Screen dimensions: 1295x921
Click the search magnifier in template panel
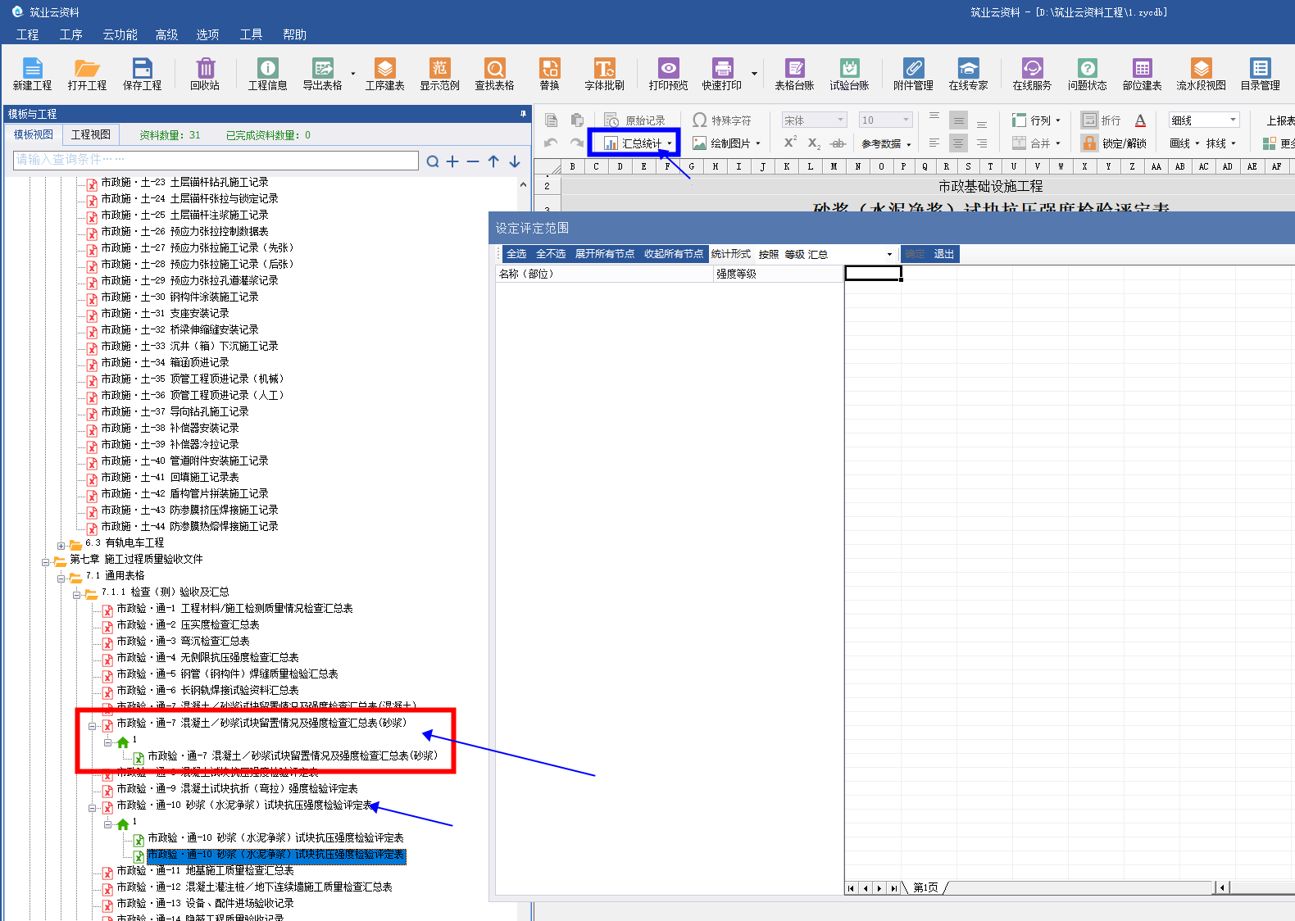[432, 161]
